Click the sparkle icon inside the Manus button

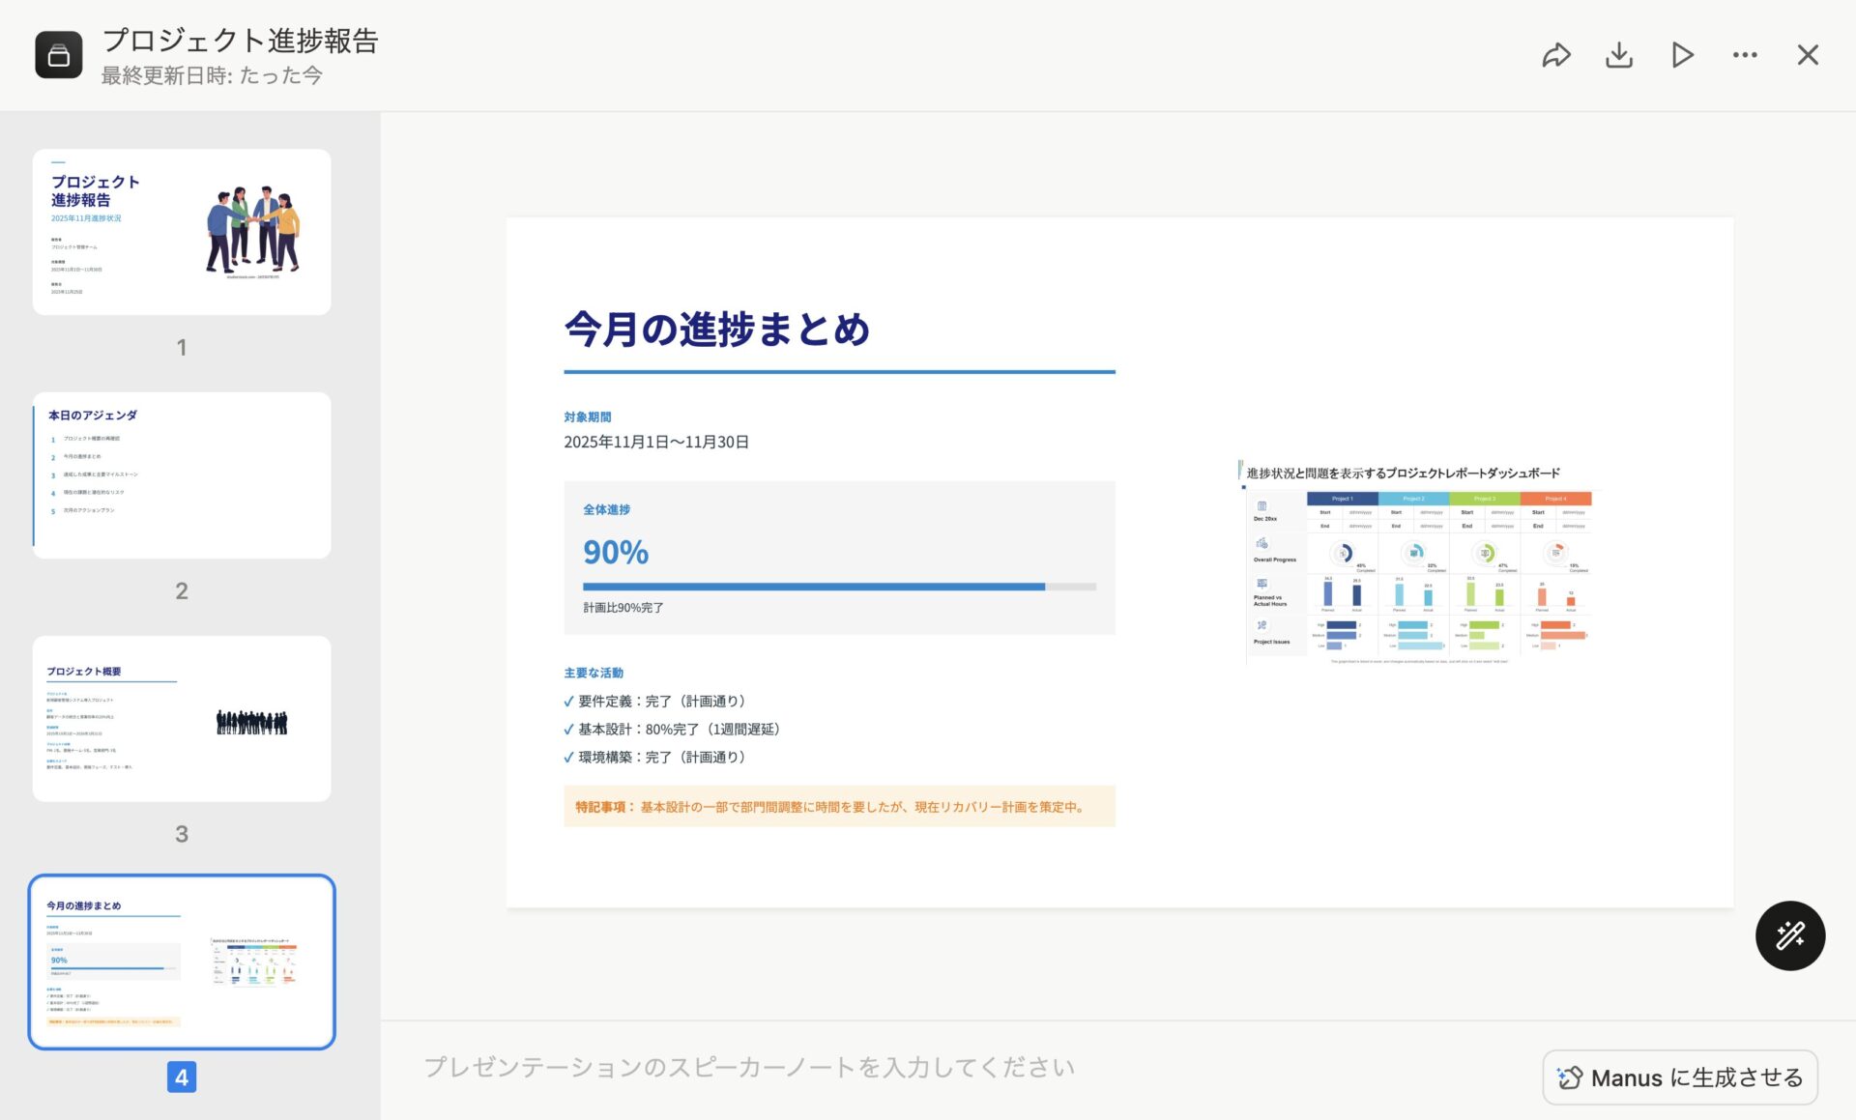click(1571, 1077)
